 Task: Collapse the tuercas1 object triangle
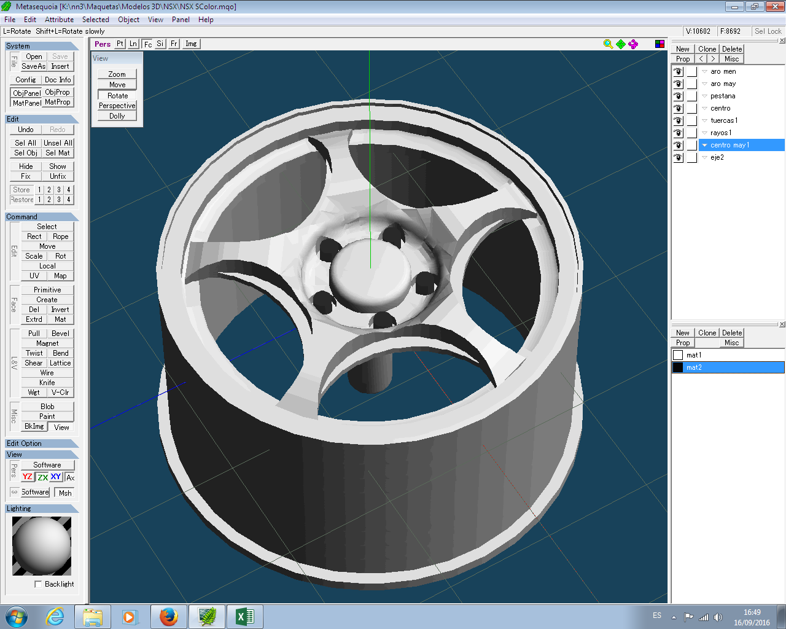click(x=704, y=120)
